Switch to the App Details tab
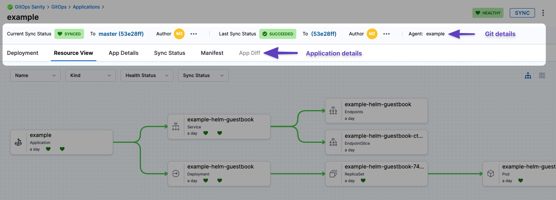Image resolution: width=556 pixels, height=200 pixels. coord(123,53)
